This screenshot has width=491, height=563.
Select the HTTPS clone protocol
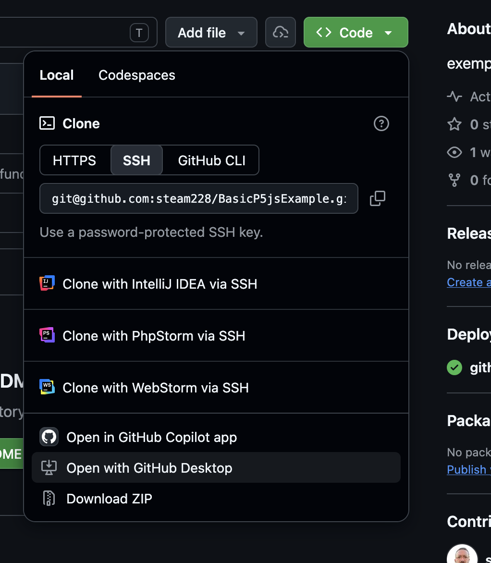tap(74, 160)
